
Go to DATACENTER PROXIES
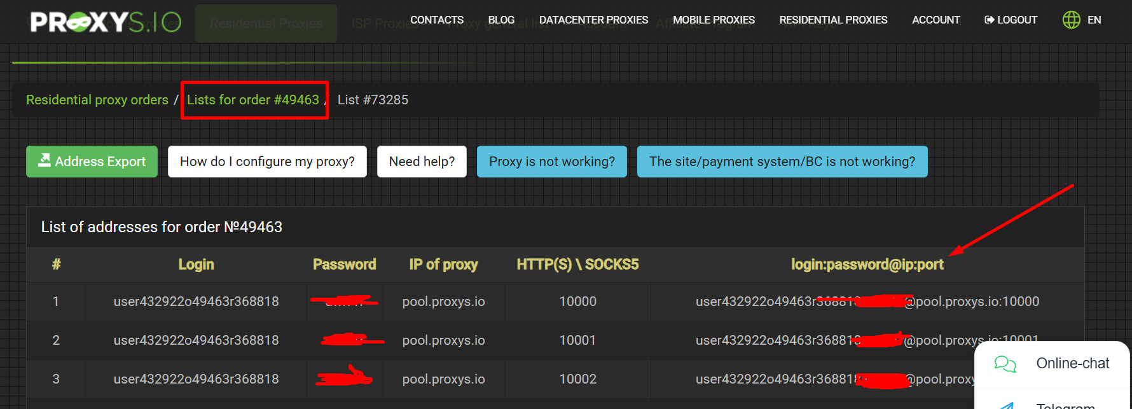click(593, 20)
